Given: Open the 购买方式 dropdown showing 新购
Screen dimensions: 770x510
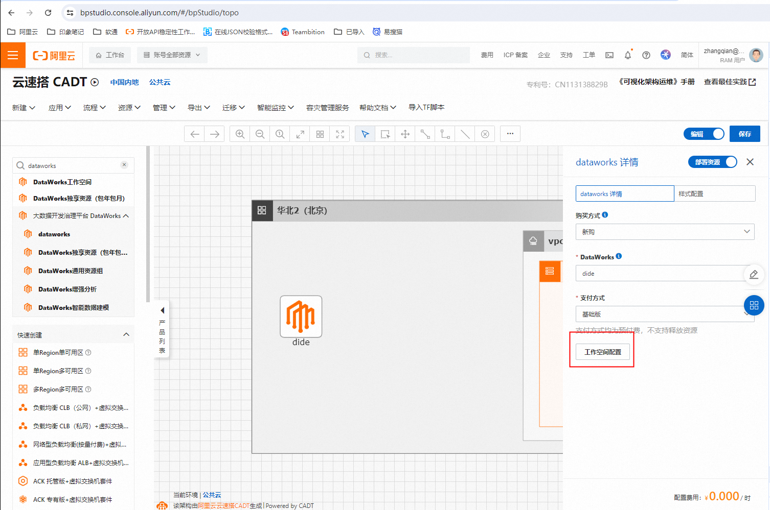Looking at the screenshot, I should (665, 232).
